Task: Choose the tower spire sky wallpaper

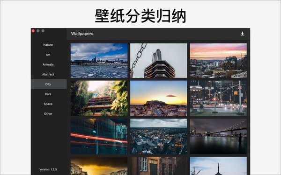Action: point(218,166)
